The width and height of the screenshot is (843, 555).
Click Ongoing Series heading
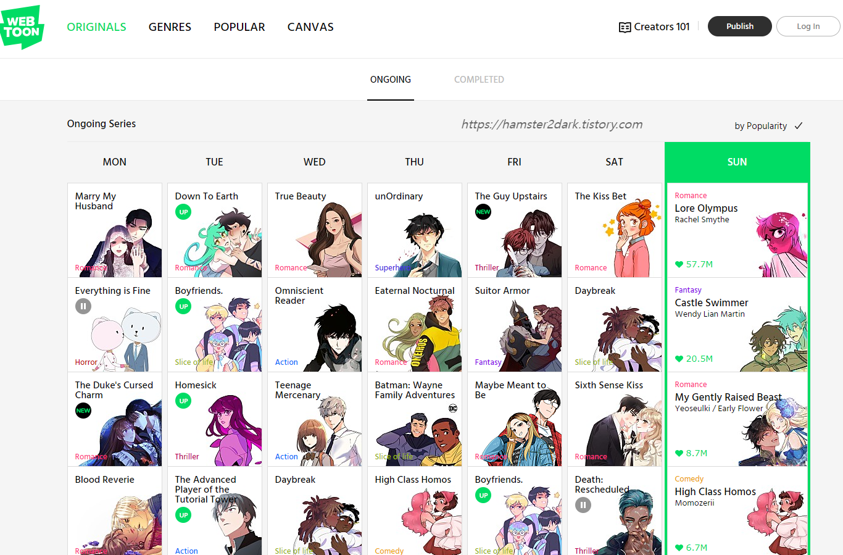click(101, 123)
